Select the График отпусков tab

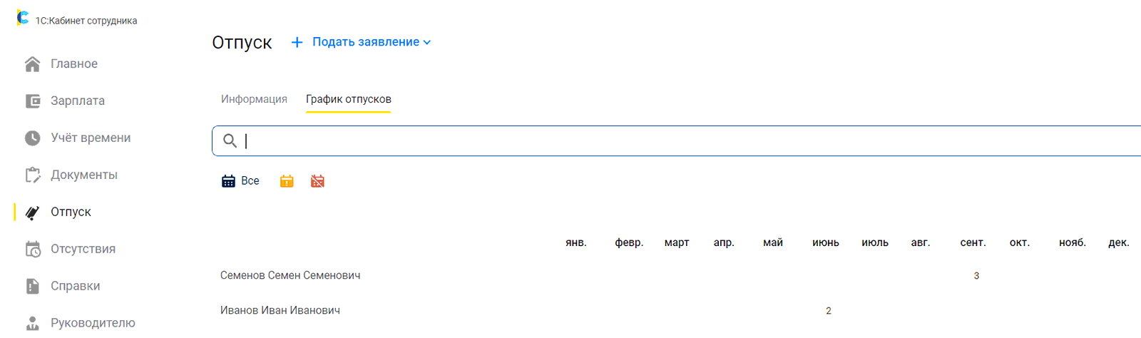349,99
